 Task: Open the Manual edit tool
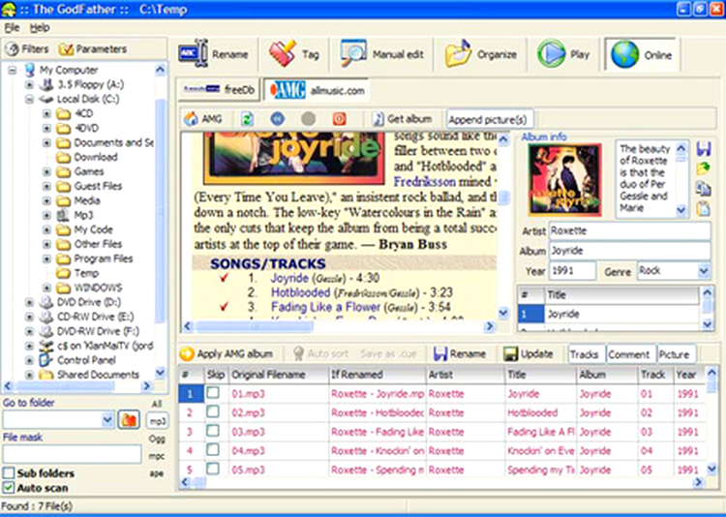[x=382, y=54]
